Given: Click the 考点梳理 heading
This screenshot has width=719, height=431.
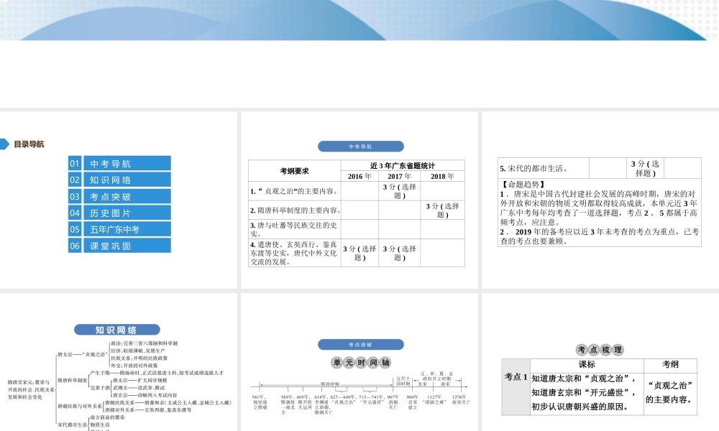Looking at the screenshot, I should pyautogui.click(x=600, y=350).
